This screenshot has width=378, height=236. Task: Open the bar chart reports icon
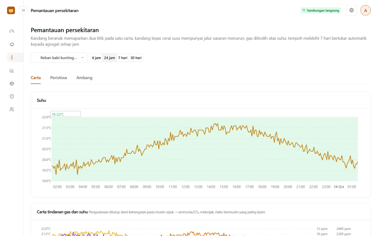coord(12,70)
